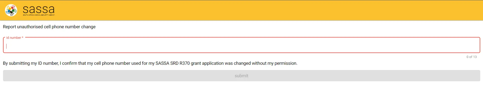Focus the id number input field
The height and width of the screenshot is (100, 483).
(241, 46)
